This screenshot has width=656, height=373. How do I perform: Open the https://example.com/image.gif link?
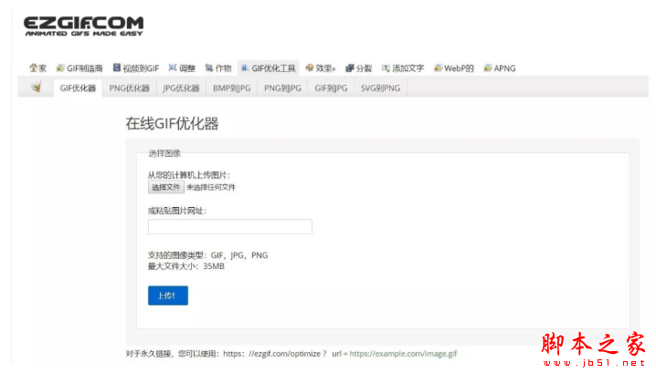point(403,354)
